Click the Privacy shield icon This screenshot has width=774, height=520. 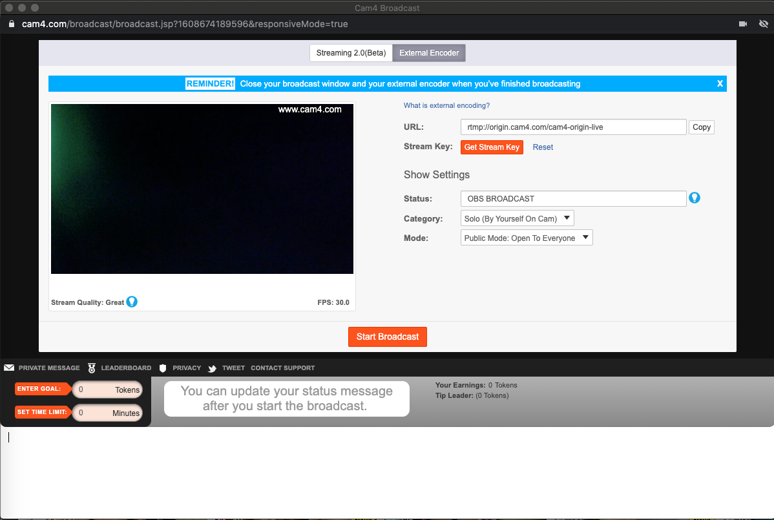163,368
